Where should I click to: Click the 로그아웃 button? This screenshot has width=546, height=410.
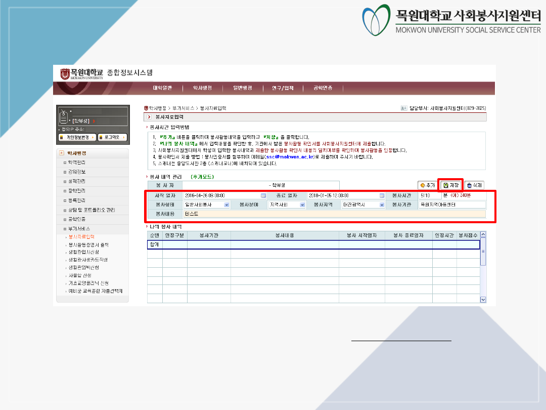click(112, 137)
